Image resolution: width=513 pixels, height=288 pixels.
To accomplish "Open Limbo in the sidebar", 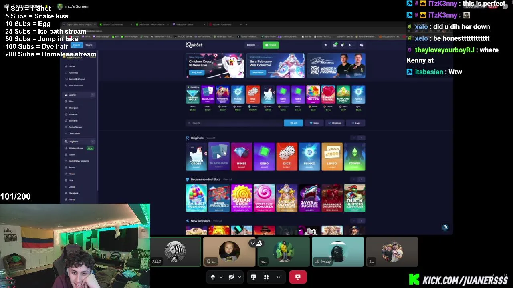I will (72, 187).
